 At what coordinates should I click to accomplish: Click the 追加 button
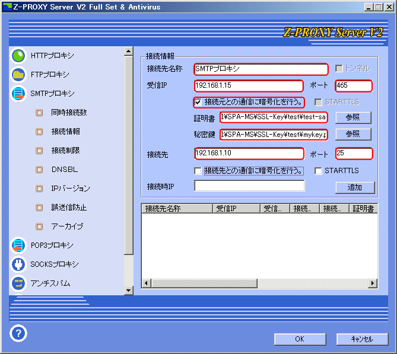(355, 187)
